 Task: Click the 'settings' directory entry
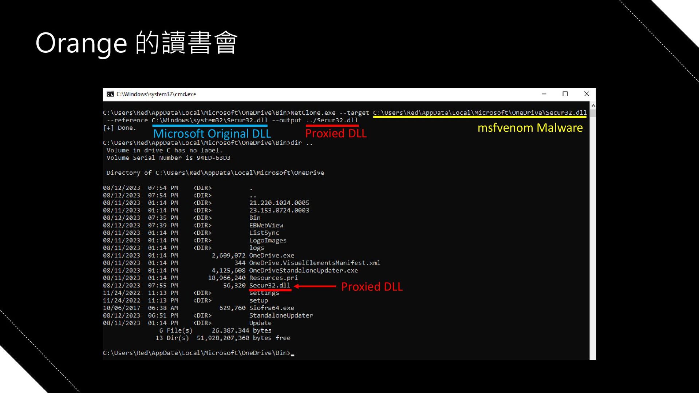(264, 293)
